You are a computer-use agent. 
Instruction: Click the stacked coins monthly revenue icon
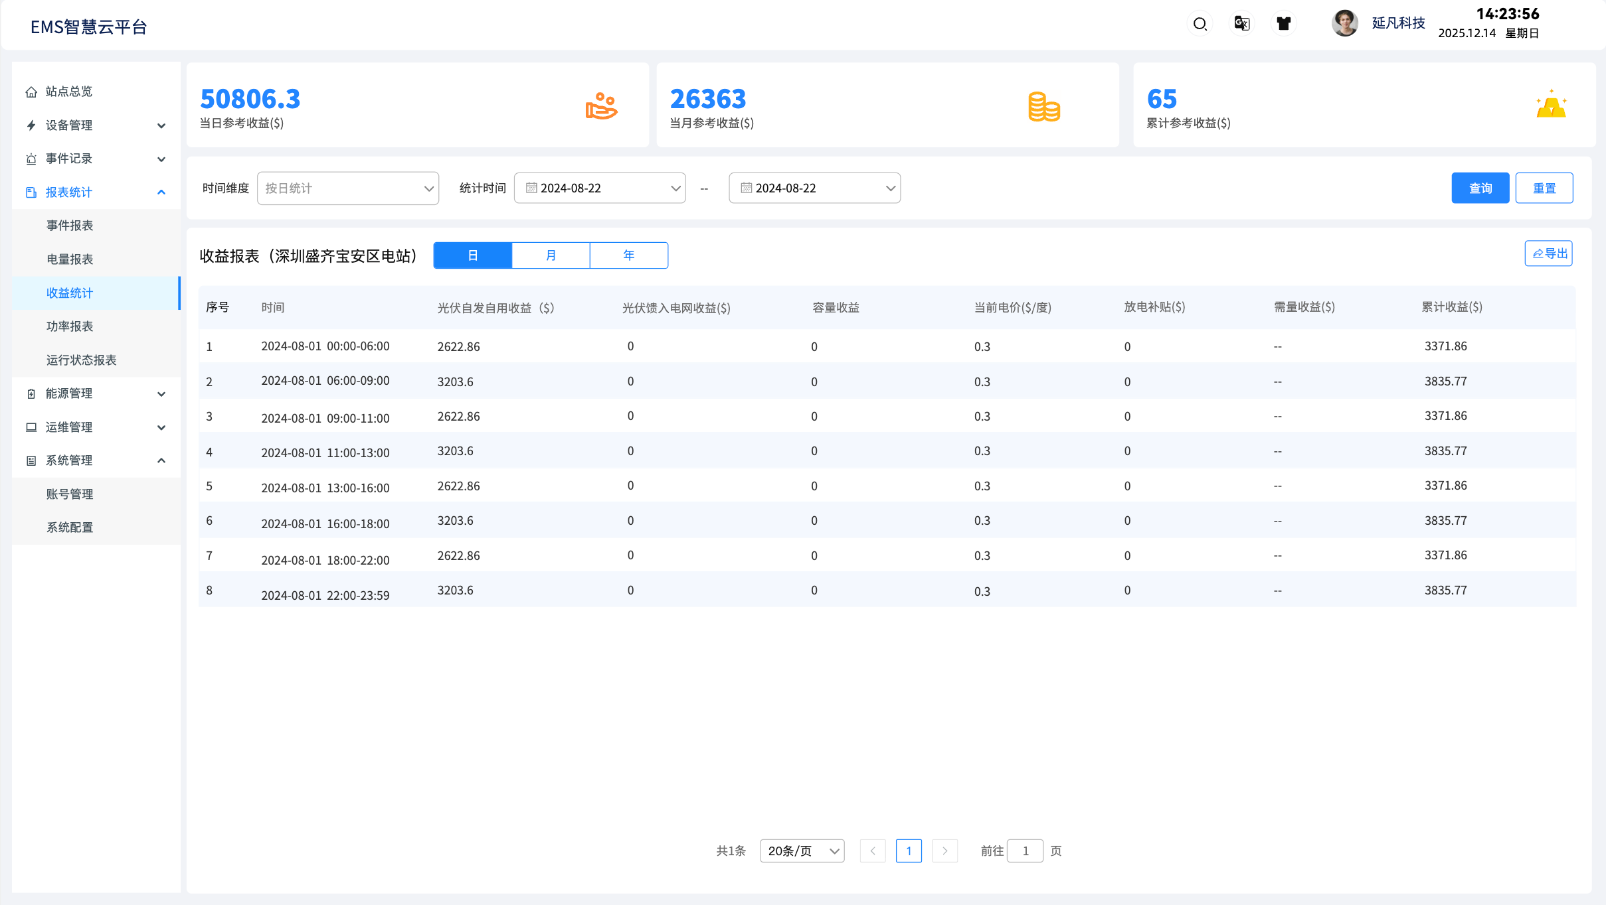click(x=1043, y=107)
